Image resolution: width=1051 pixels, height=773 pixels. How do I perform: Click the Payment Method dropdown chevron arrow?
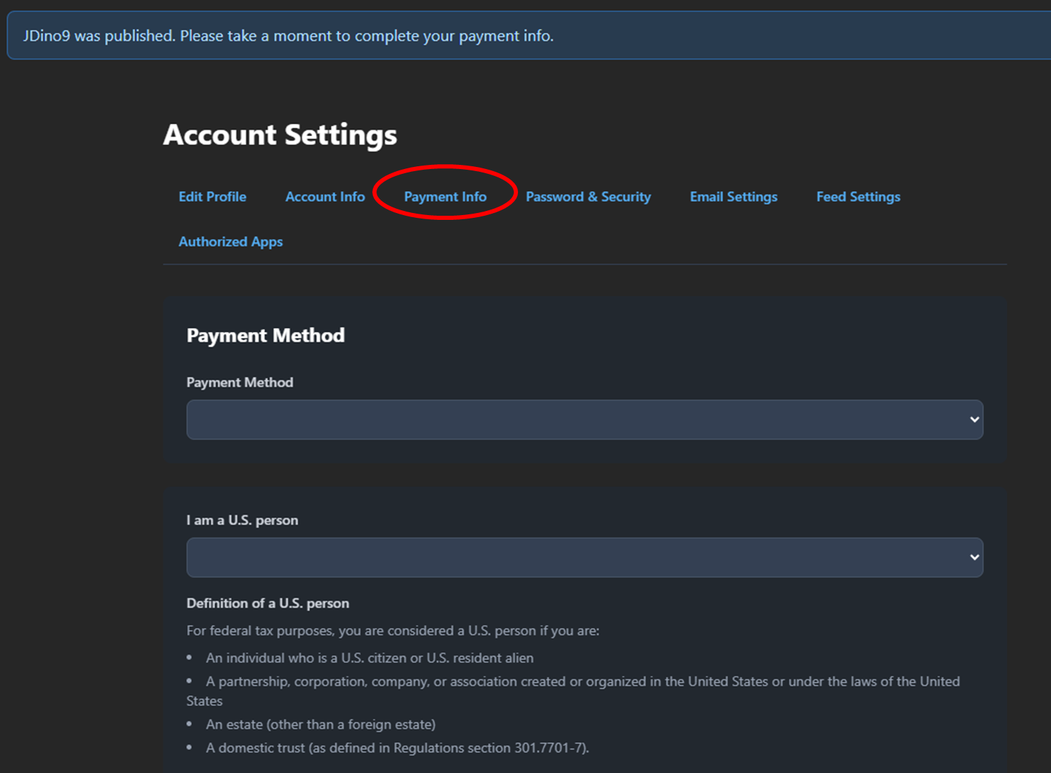click(x=974, y=420)
